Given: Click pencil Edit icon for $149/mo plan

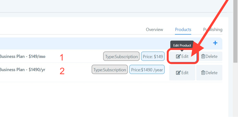Looking at the screenshot, I should pyautogui.click(x=178, y=56).
